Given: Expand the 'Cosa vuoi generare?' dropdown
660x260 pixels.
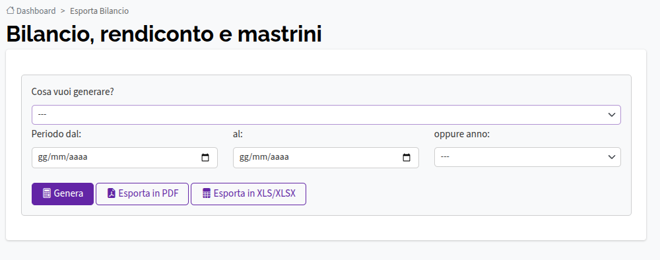Looking at the screenshot, I should (x=326, y=115).
